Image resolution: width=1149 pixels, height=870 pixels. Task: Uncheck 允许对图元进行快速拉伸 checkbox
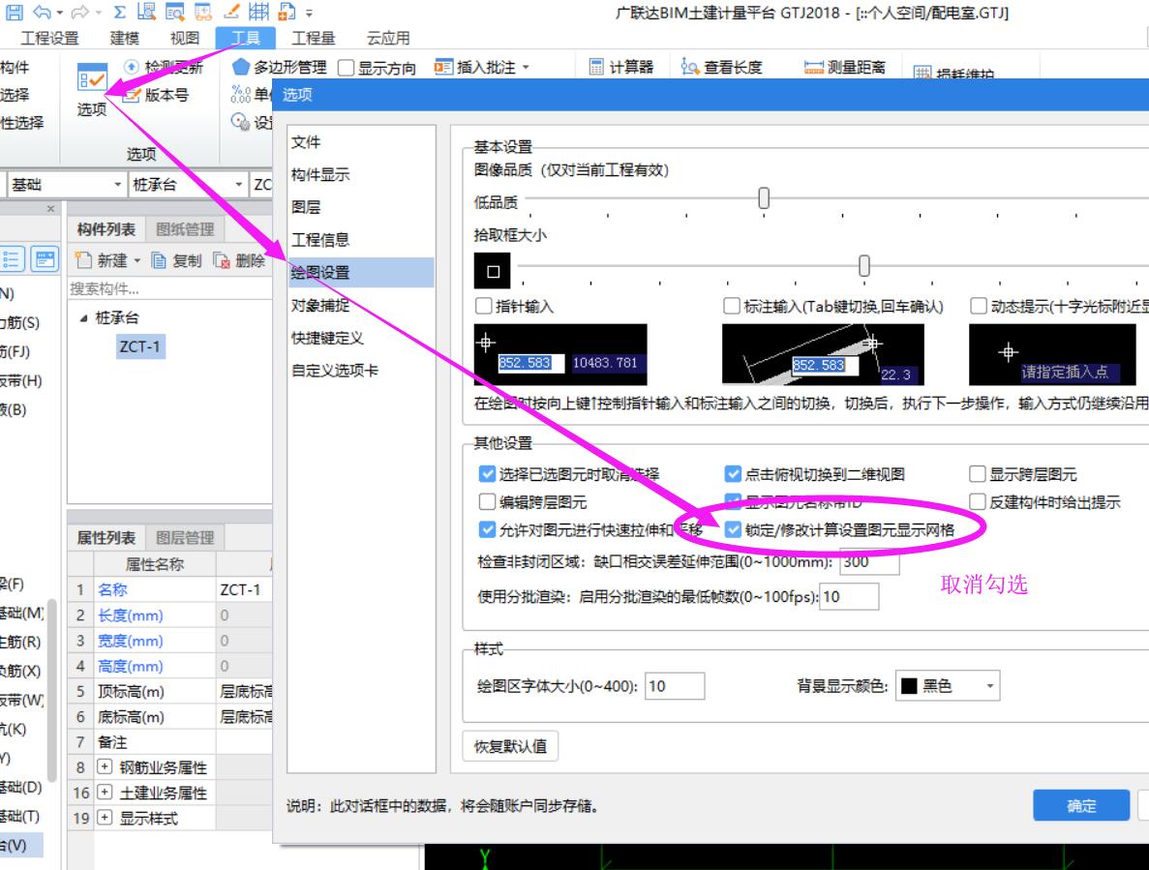point(487,529)
